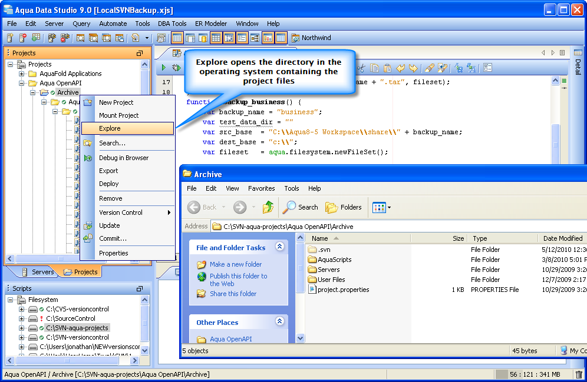587x382 pixels.
Task: Click the Back arrow in Archive window
Action: (x=194, y=207)
